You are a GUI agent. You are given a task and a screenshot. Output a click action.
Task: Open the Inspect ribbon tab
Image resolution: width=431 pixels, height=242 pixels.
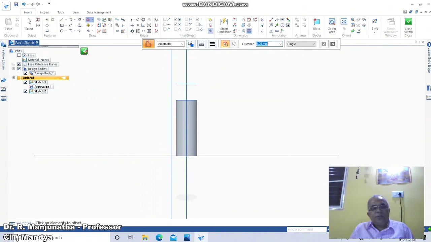click(x=44, y=12)
